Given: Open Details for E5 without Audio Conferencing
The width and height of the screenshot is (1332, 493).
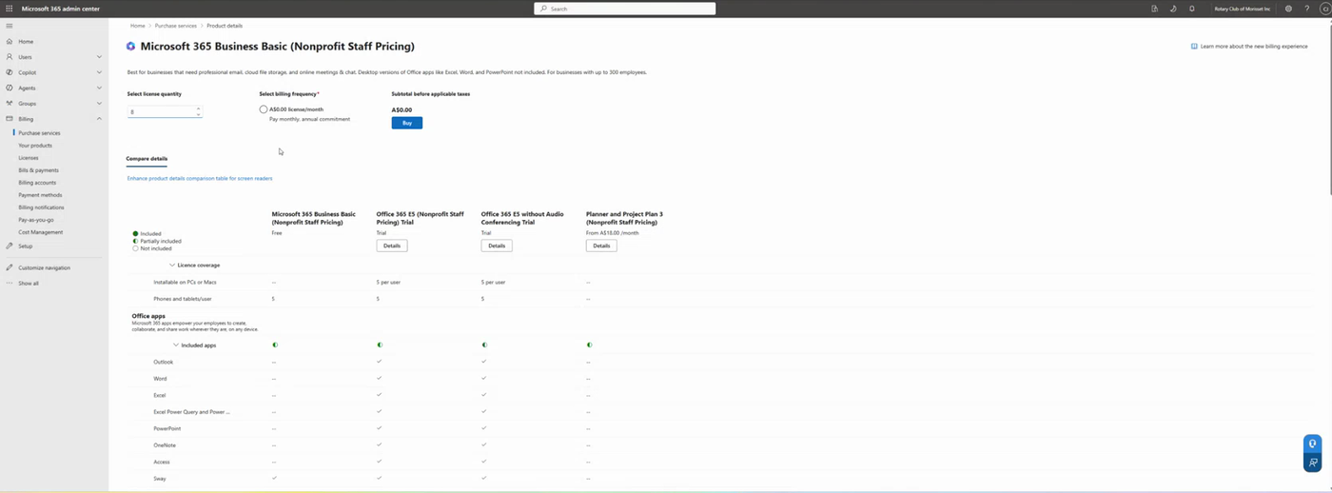Looking at the screenshot, I should coord(497,246).
